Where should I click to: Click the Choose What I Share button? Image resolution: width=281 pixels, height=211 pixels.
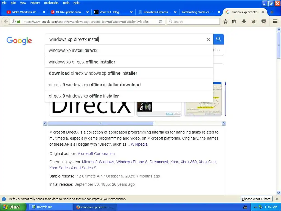tap(256, 199)
